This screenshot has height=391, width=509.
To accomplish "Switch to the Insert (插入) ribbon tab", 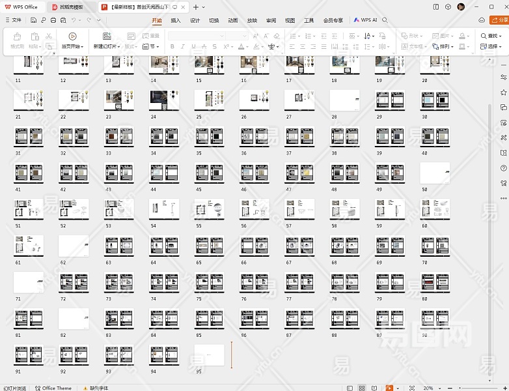I will point(176,20).
